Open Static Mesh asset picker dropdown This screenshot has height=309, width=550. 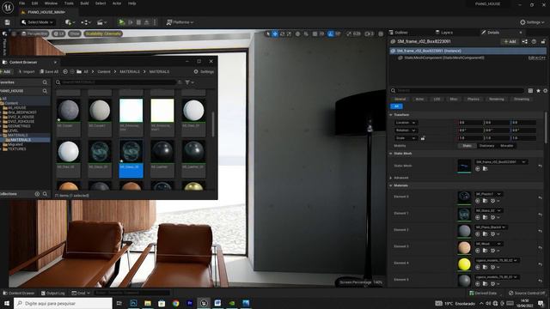[x=501, y=162]
